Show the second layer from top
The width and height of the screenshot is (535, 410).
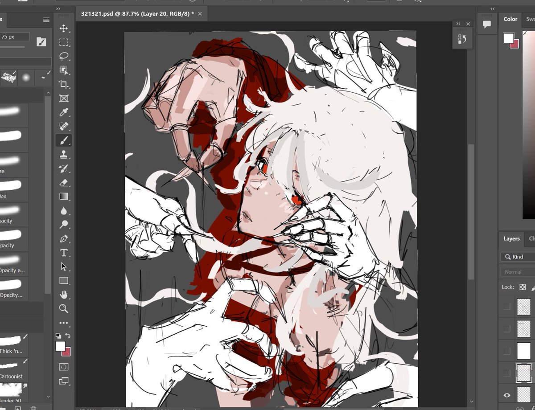click(506, 329)
